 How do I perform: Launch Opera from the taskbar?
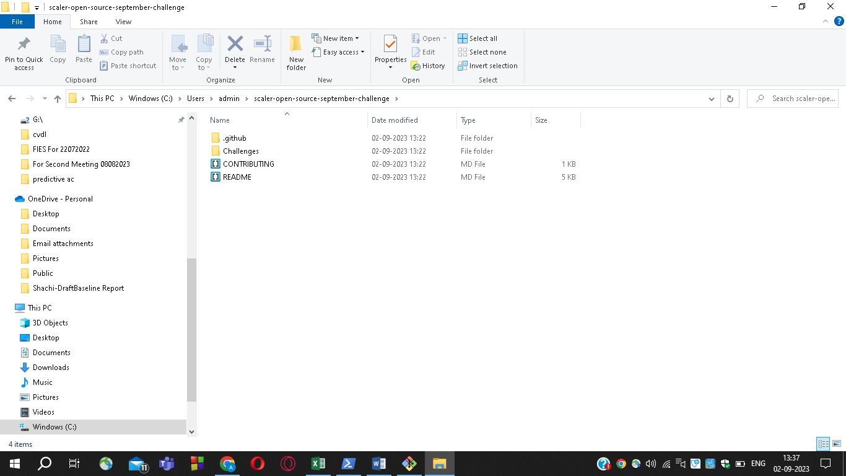[x=258, y=463]
